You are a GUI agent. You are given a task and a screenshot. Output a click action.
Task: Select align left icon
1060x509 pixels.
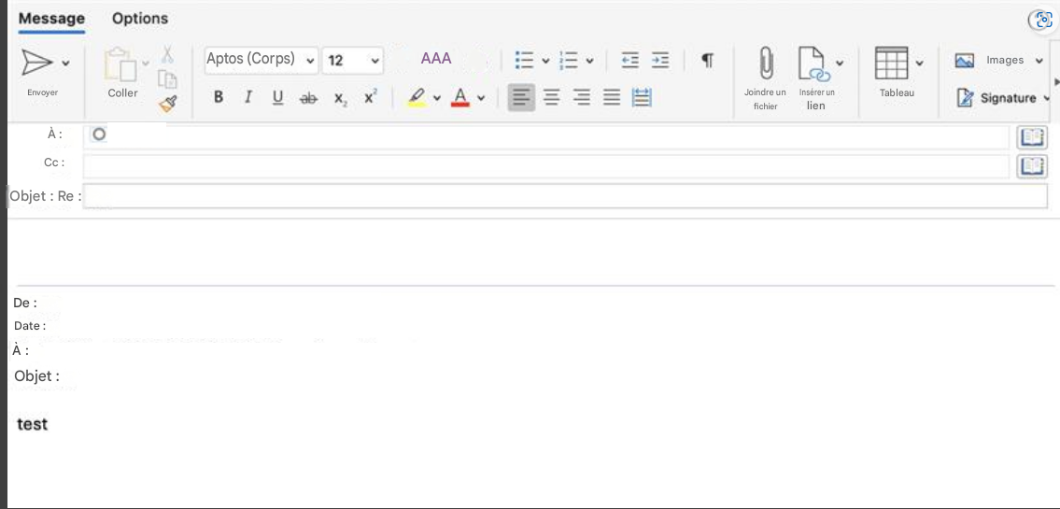521,99
